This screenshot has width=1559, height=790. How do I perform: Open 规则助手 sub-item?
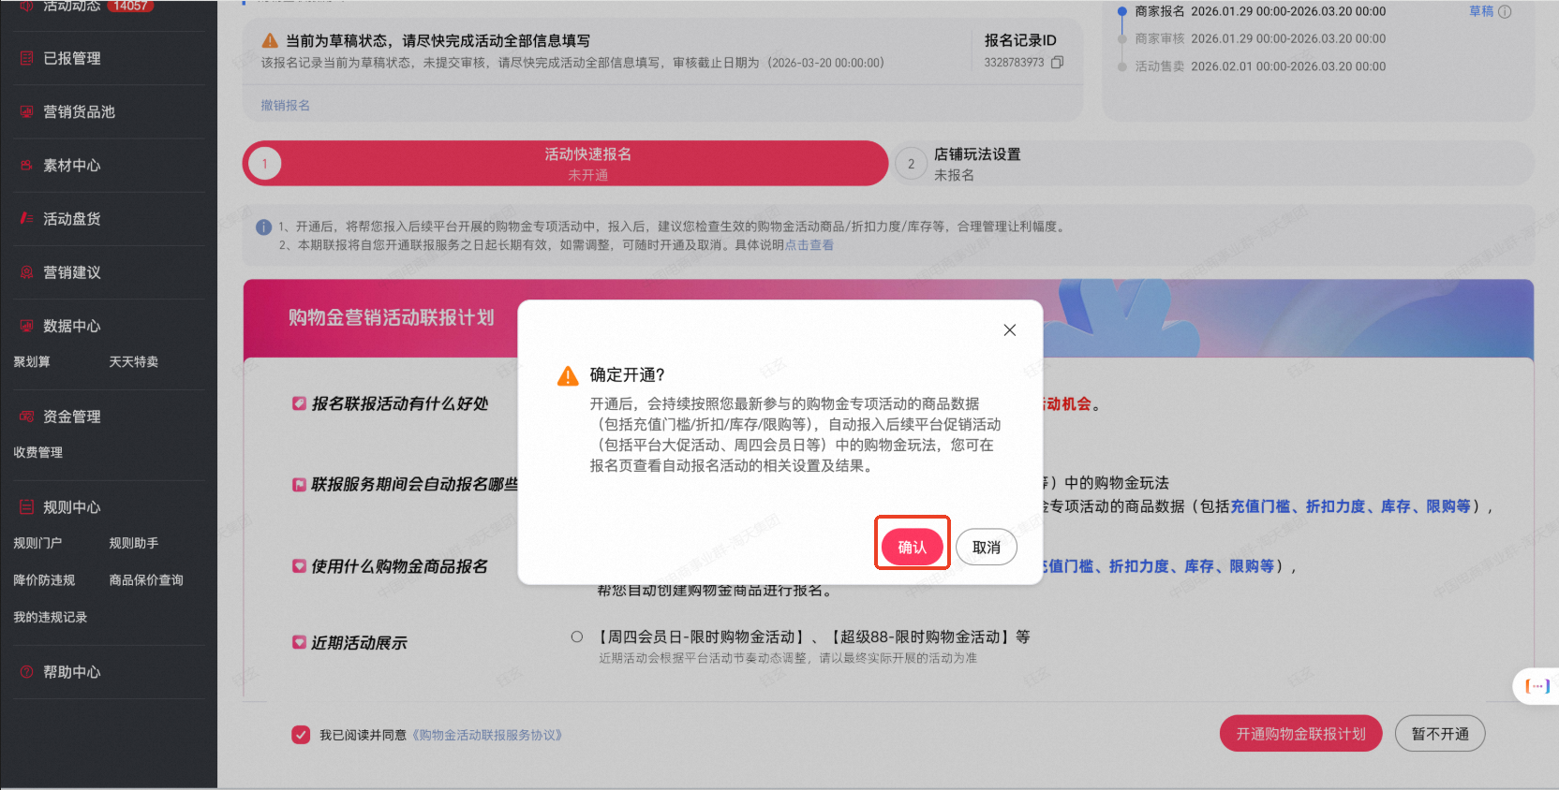[x=134, y=543]
